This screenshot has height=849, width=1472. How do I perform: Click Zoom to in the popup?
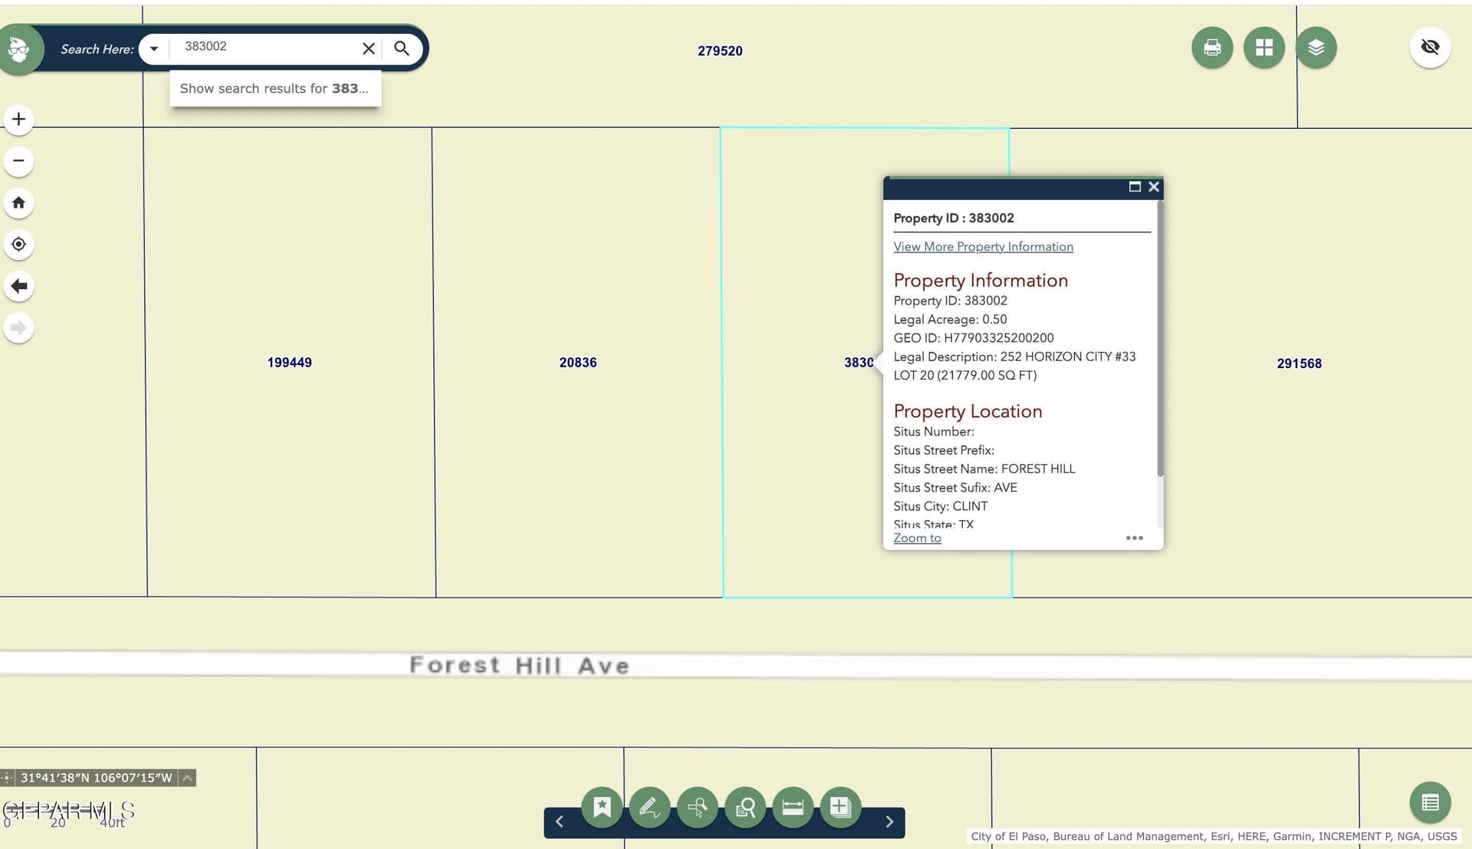(x=917, y=538)
